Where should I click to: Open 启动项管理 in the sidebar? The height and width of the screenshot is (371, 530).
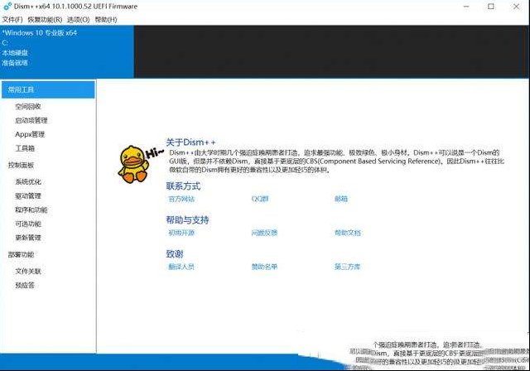(x=31, y=120)
